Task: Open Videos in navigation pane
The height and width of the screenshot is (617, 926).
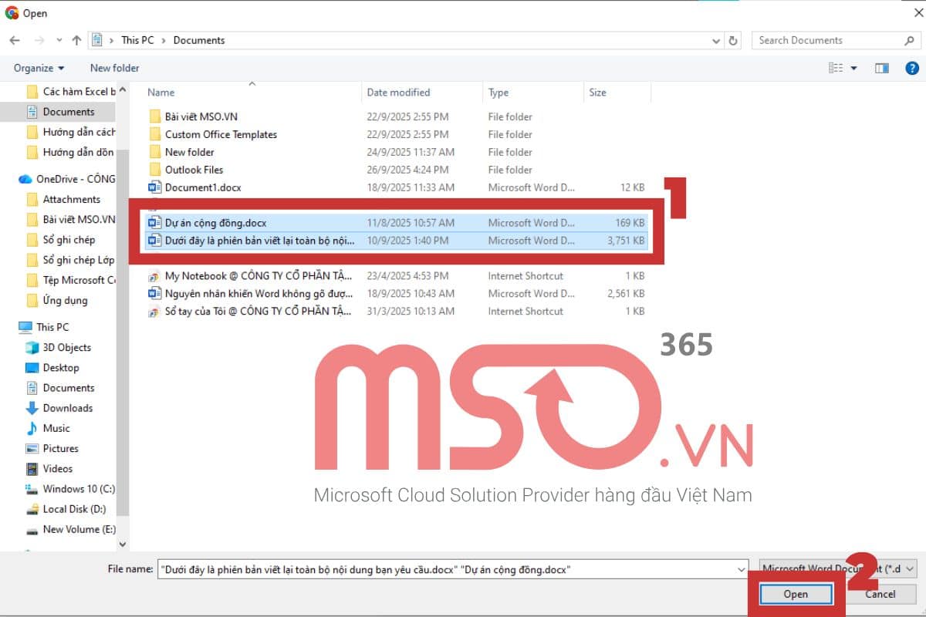Action: click(50, 468)
